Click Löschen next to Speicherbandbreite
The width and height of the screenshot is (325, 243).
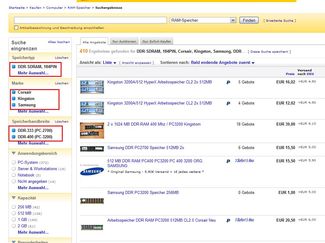pos(62,122)
